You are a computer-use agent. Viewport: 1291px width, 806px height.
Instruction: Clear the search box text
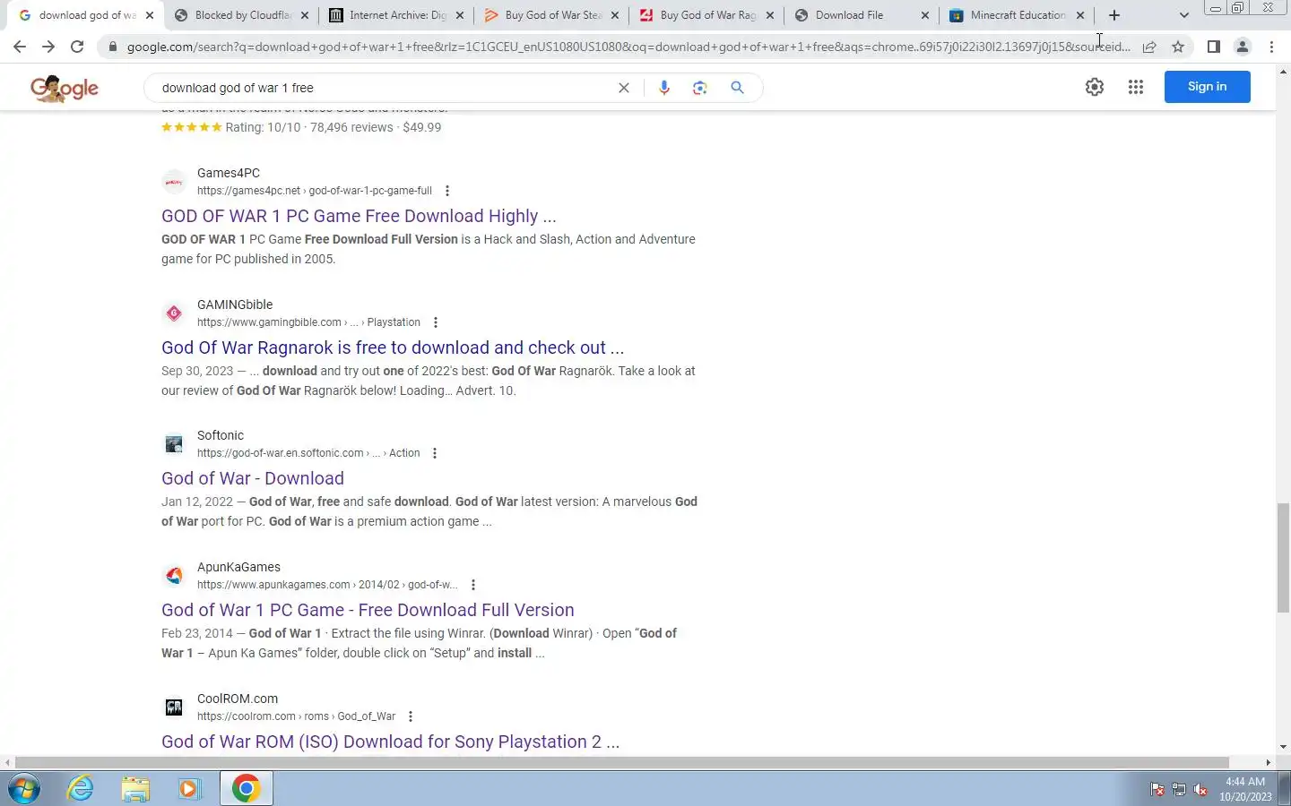click(x=624, y=88)
